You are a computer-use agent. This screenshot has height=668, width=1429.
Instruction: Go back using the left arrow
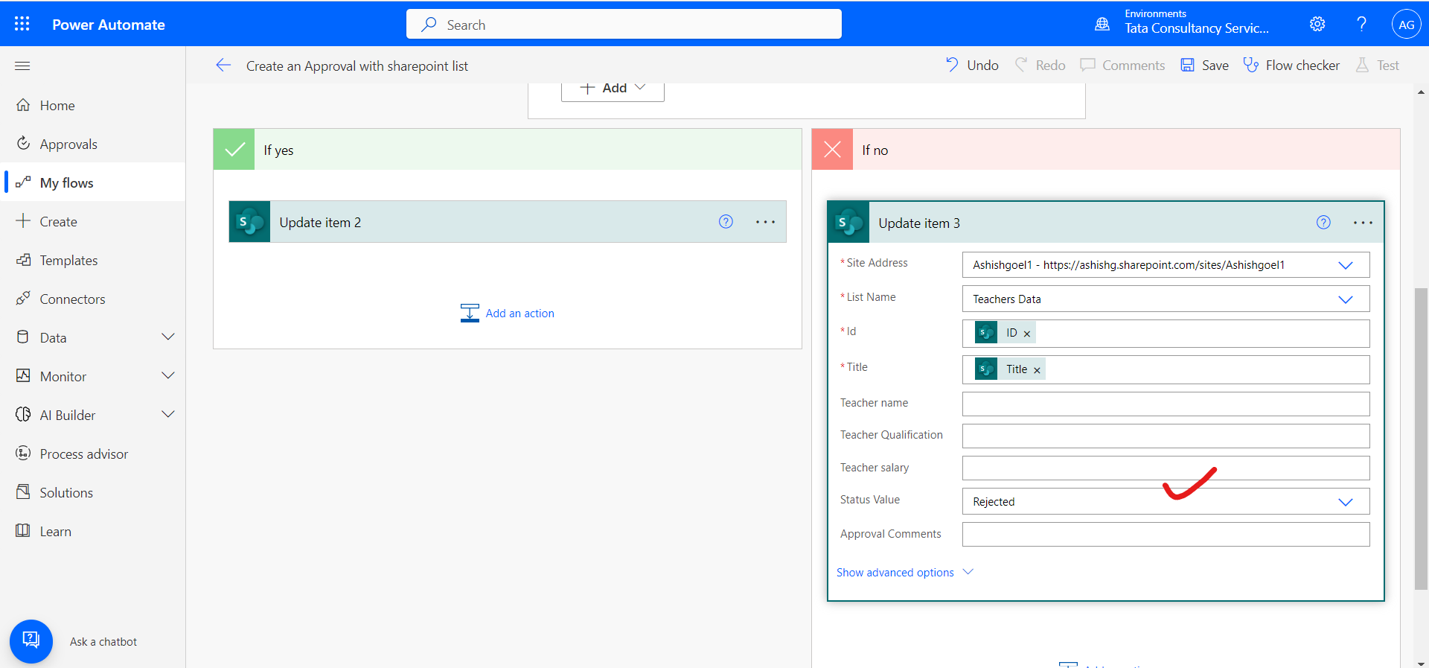pyautogui.click(x=223, y=66)
